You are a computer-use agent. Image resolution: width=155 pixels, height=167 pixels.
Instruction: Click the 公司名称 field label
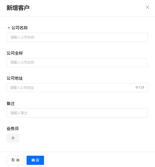point(20,28)
